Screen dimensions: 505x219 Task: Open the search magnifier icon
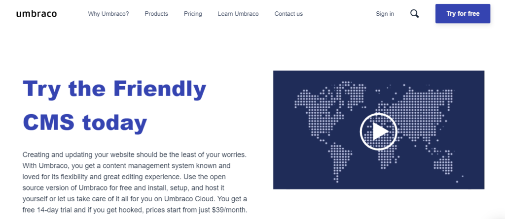pyautogui.click(x=414, y=14)
